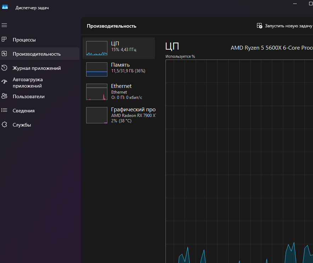Select the Производительность sidebar item
This screenshot has width=313, height=263.
click(x=37, y=54)
